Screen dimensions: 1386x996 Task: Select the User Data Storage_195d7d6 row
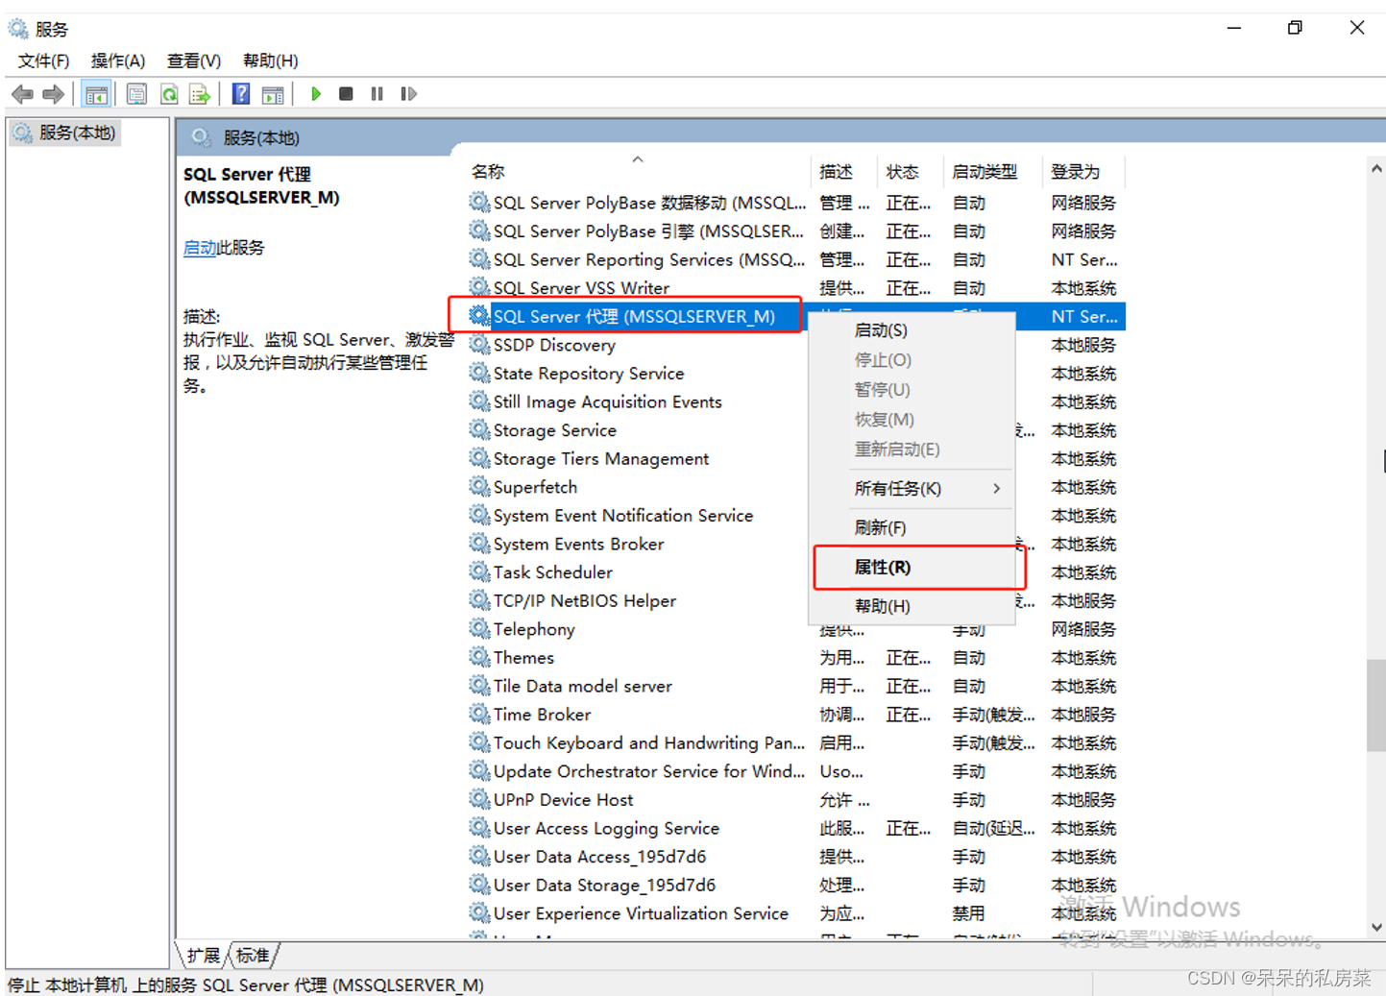click(796, 885)
